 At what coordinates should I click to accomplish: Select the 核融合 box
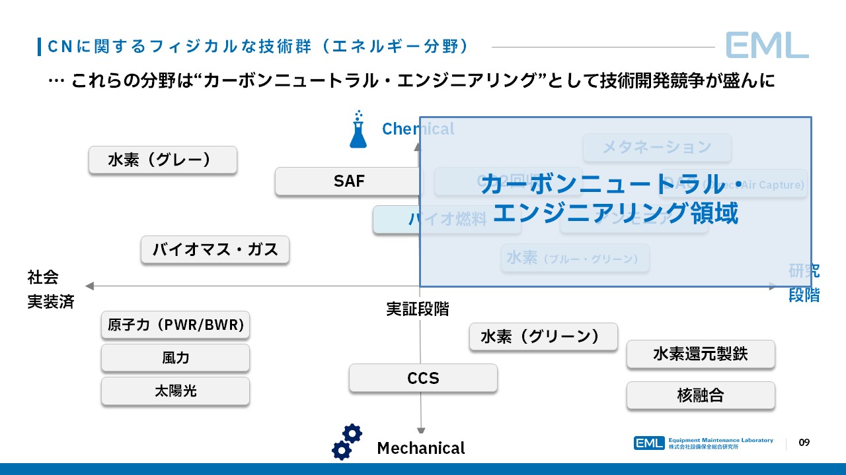701,396
